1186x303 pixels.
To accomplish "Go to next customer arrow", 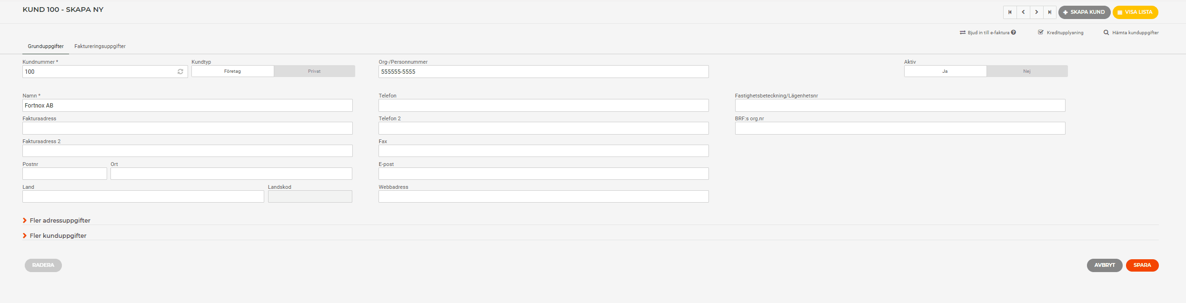I will click(1037, 12).
